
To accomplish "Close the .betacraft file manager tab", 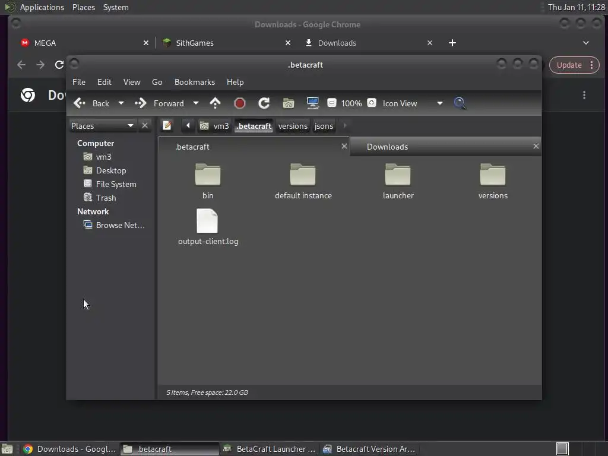I will tap(344, 146).
